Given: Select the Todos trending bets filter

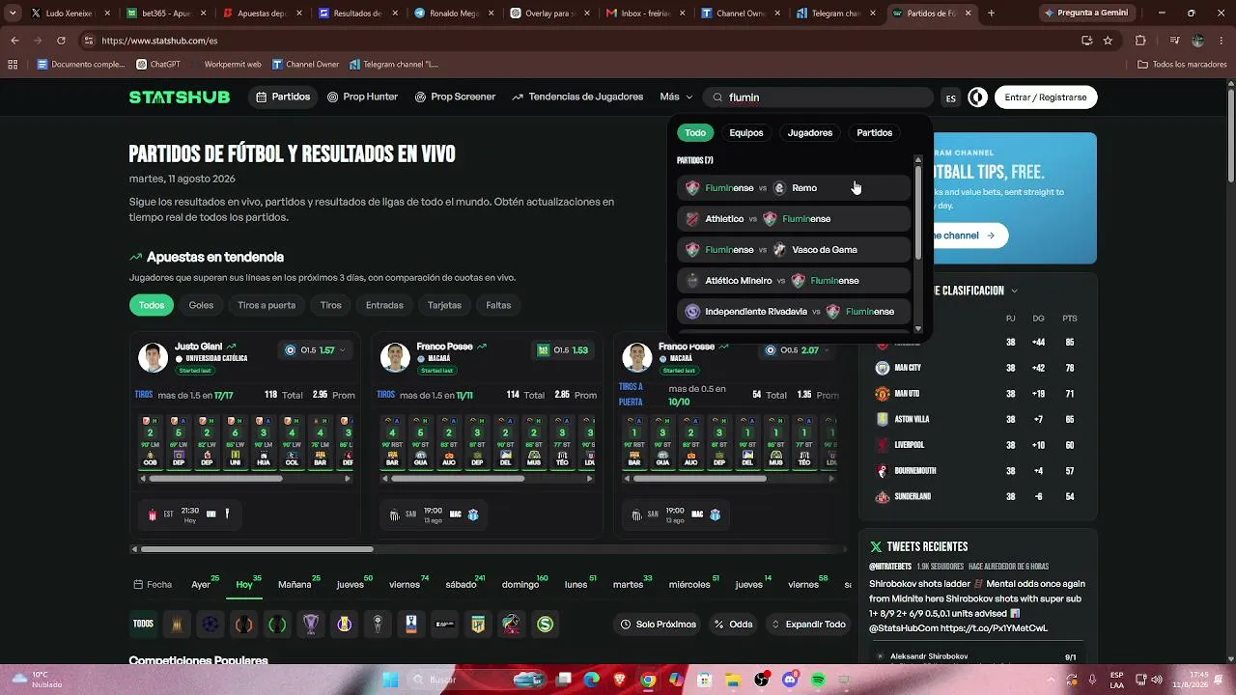Looking at the screenshot, I should [152, 305].
